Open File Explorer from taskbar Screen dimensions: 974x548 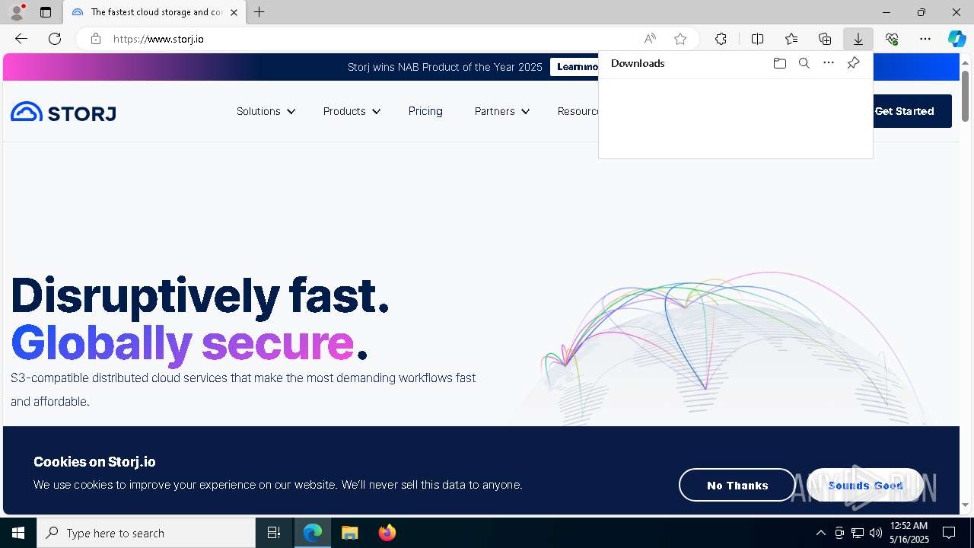pos(350,533)
